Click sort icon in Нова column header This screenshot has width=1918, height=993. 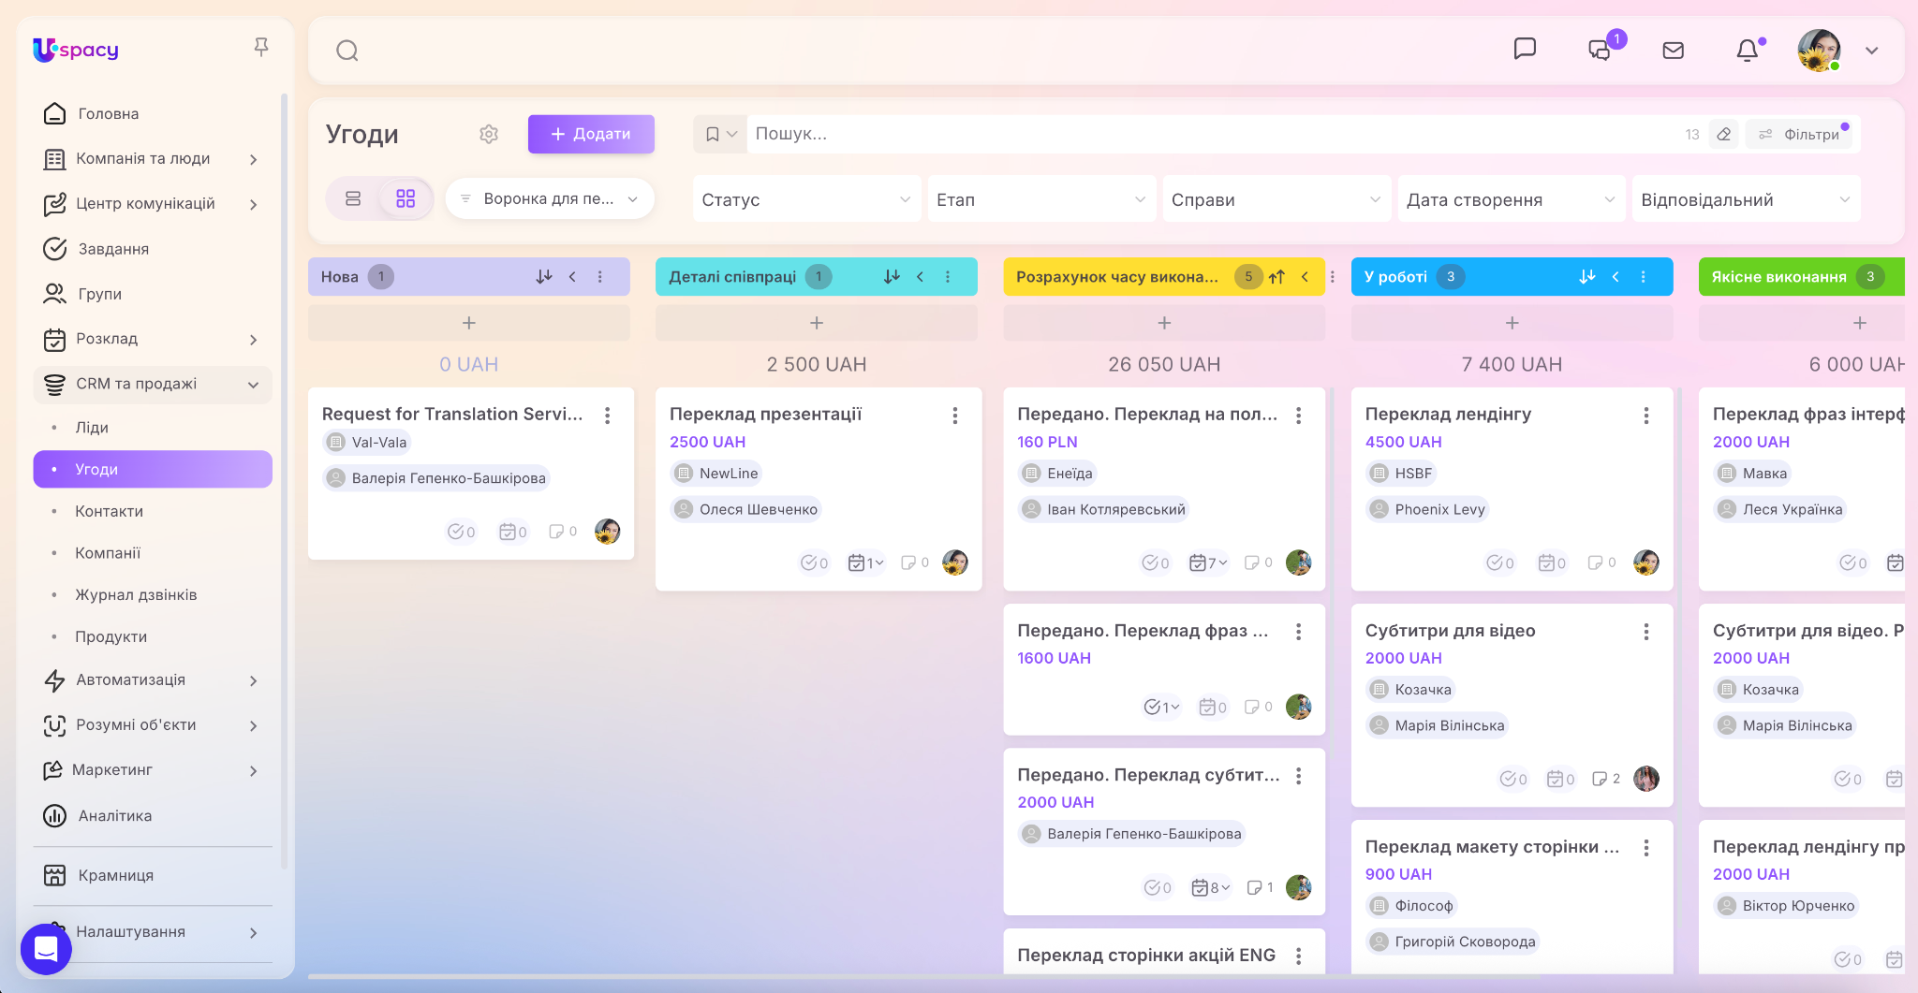pos(544,277)
